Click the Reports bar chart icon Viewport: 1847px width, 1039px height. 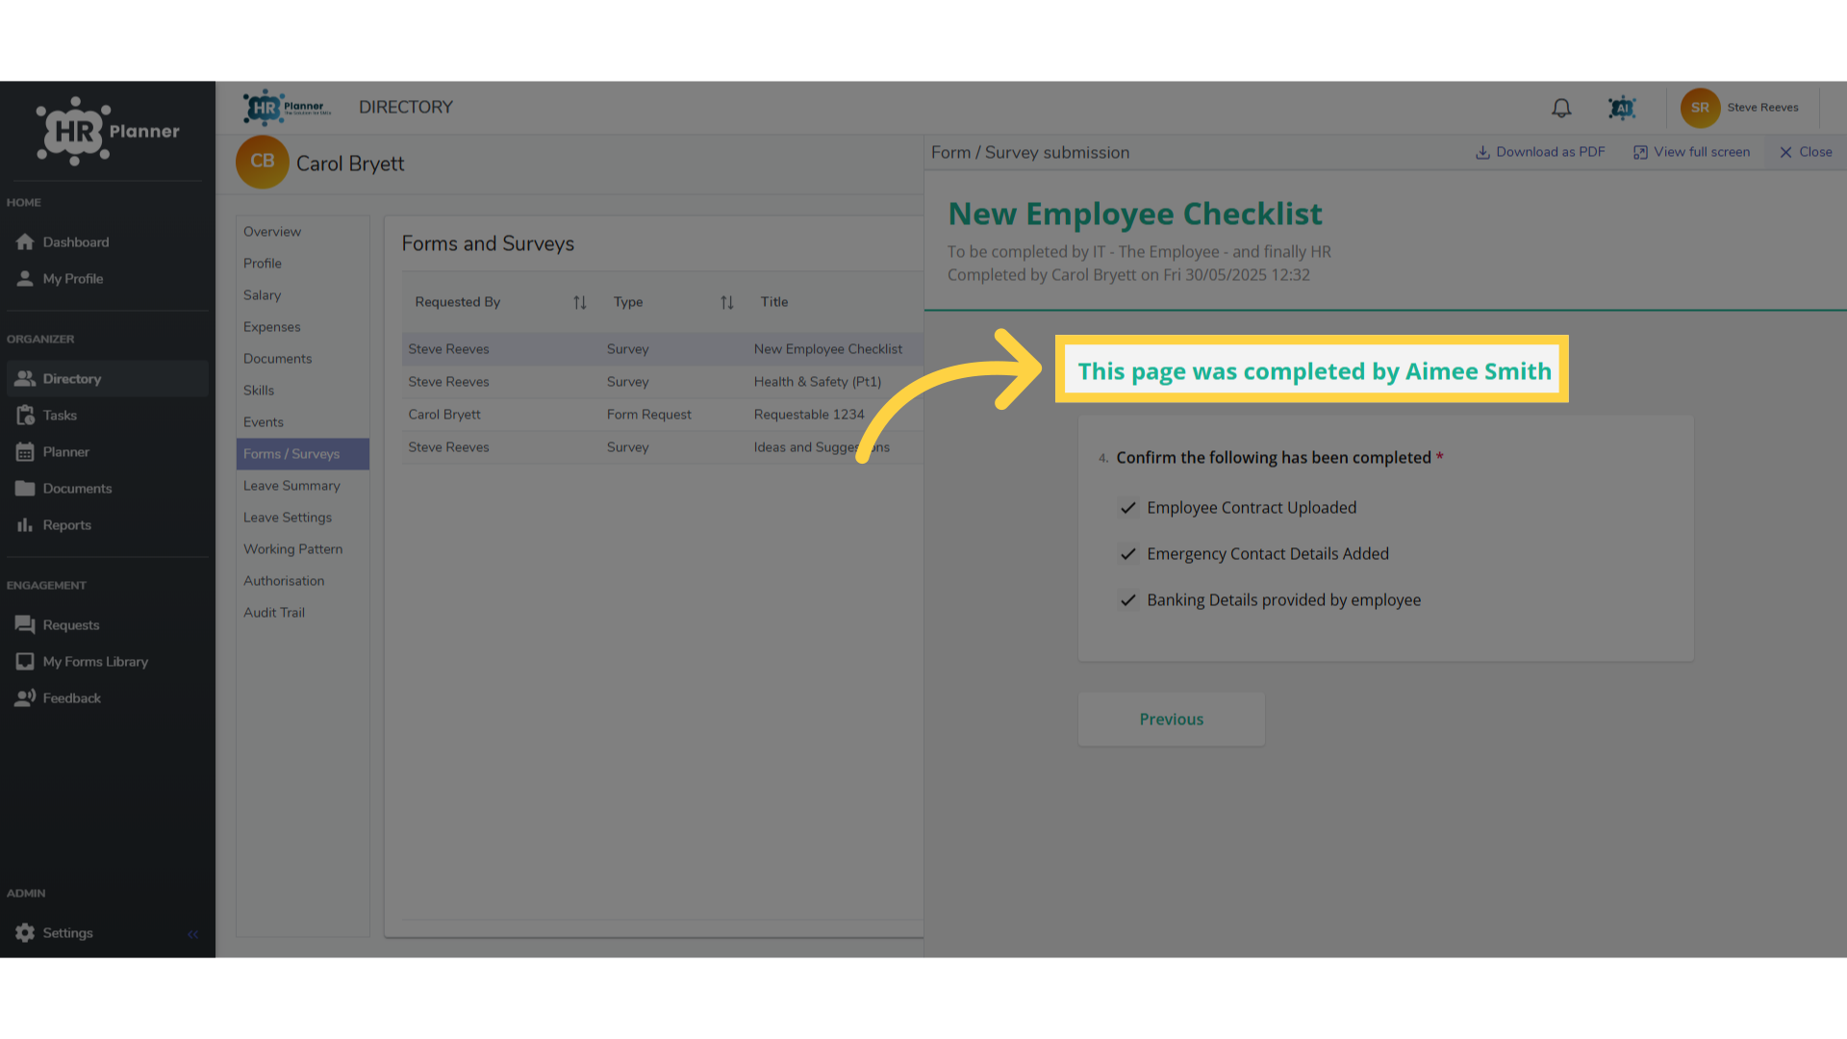25,524
